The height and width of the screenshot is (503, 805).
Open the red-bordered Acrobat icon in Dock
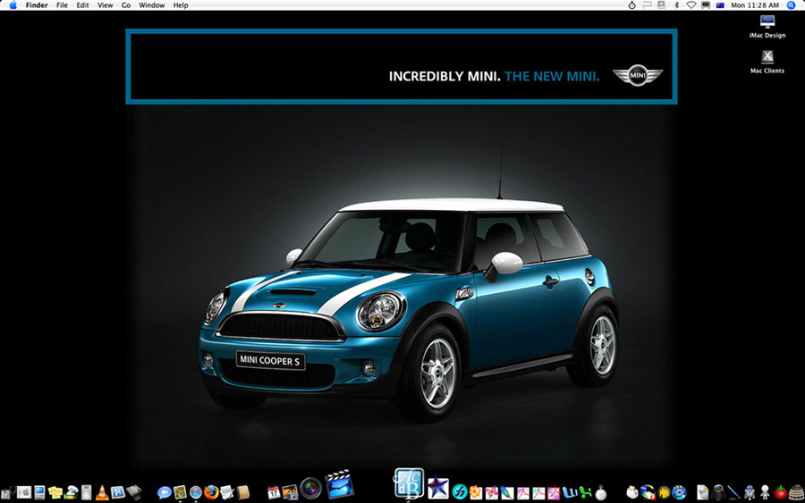pyautogui.click(x=554, y=493)
